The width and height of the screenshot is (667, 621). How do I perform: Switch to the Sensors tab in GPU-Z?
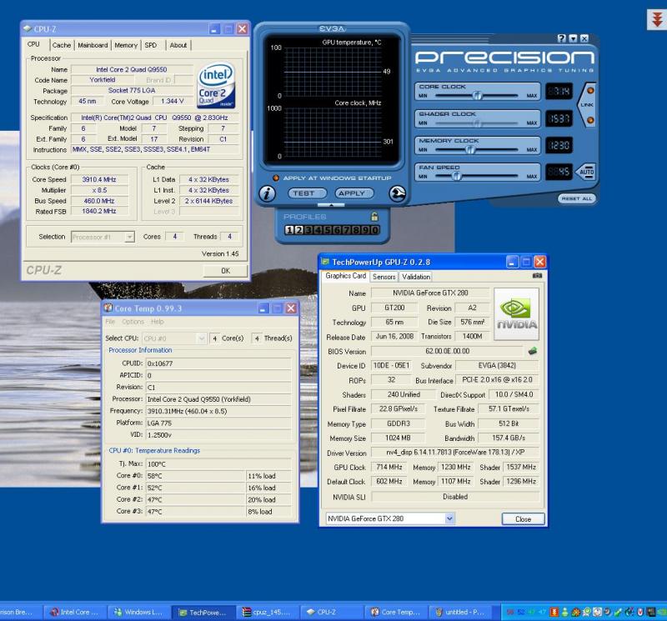click(x=384, y=277)
